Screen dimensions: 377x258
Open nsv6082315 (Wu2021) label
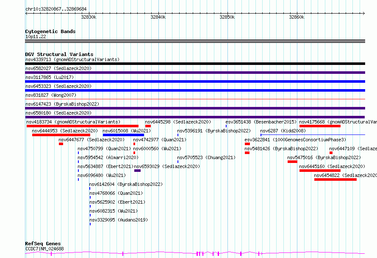114,211
